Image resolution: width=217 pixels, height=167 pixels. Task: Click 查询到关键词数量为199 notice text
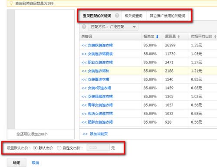pyautogui.click(x=34, y=3)
